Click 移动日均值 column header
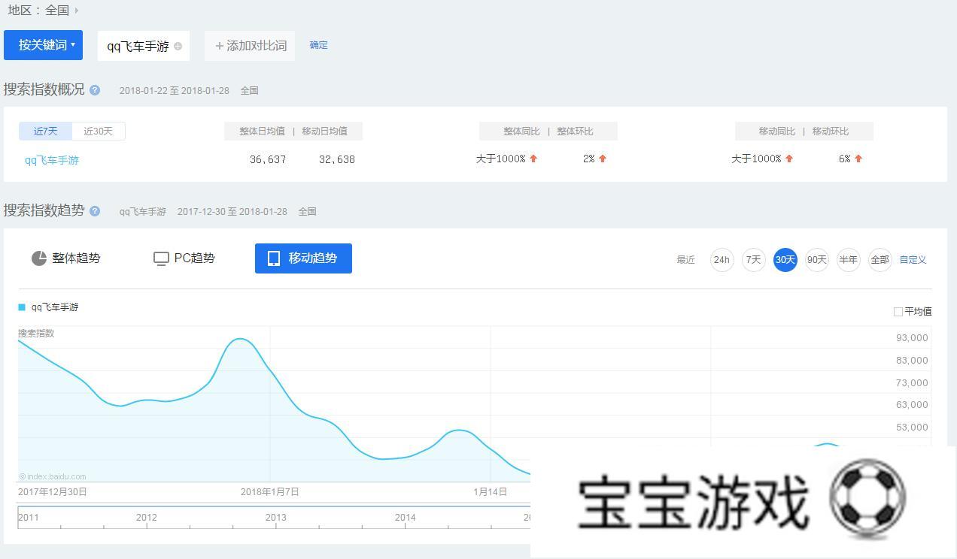The height and width of the screenshot is (559, 957). [324, 131]
